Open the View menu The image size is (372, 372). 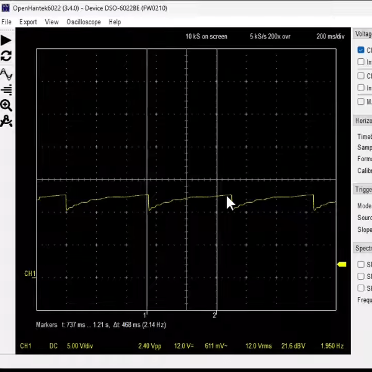tap(51, 22)
